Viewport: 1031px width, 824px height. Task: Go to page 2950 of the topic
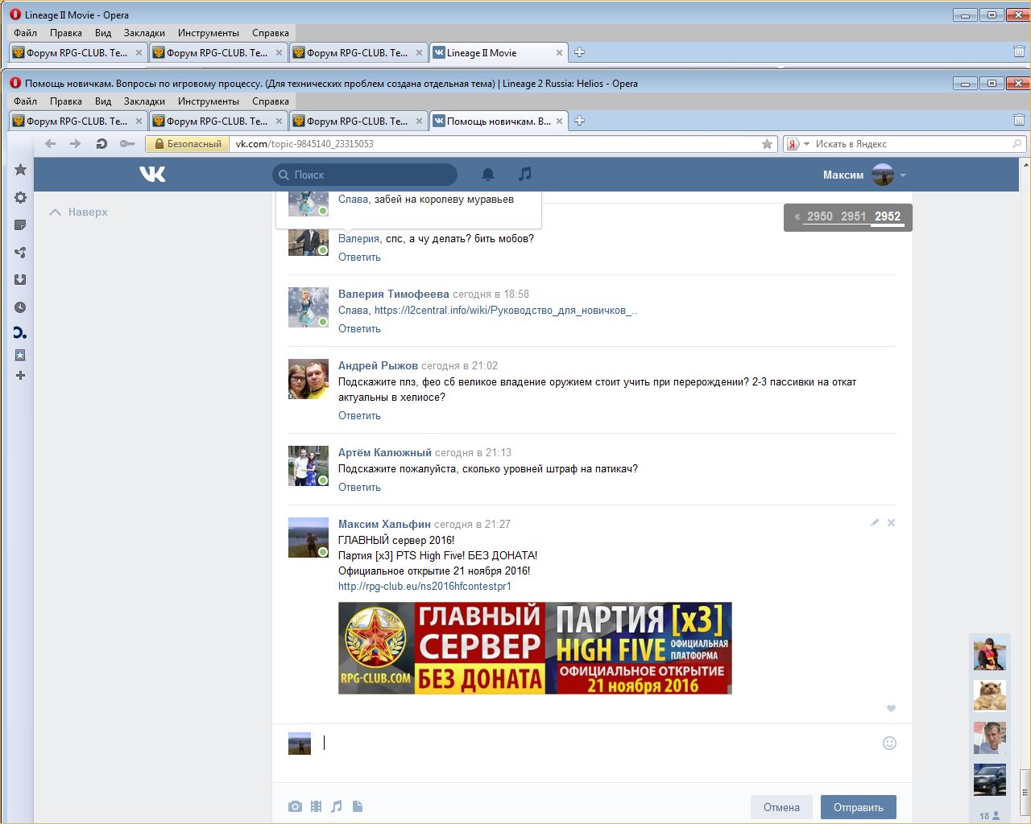coord(819,216)
